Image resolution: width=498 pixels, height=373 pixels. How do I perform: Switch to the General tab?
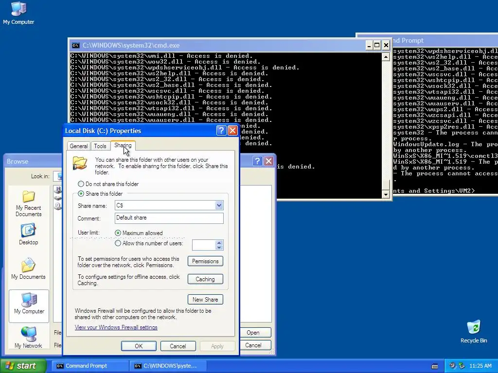coord(78,146)
